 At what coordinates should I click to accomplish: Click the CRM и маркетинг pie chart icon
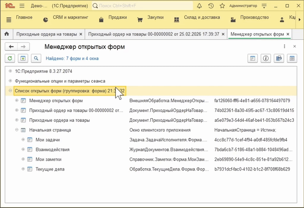coord(45,20)
